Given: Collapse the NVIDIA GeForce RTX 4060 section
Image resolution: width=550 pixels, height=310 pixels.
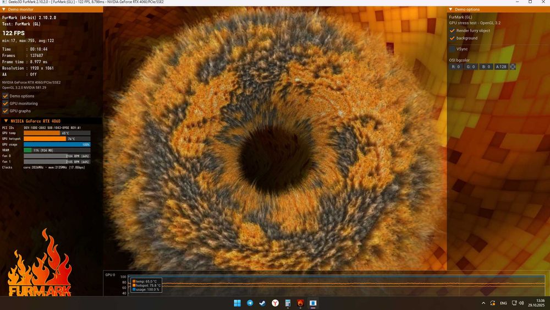Looking at the screenshot, I should pyautogui.click(x=6, y=121).
